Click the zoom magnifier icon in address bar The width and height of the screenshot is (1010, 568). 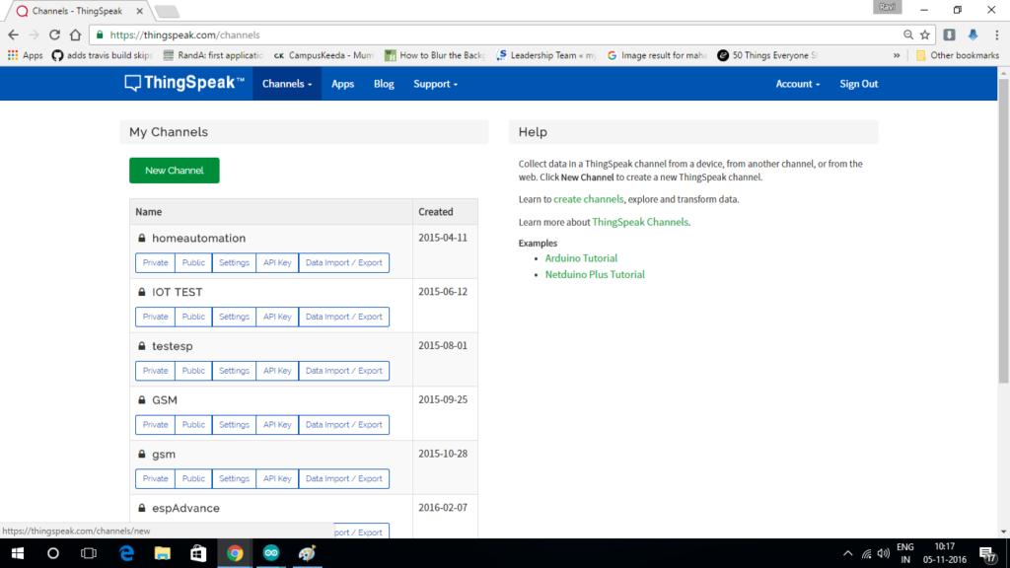coord(908,35)
